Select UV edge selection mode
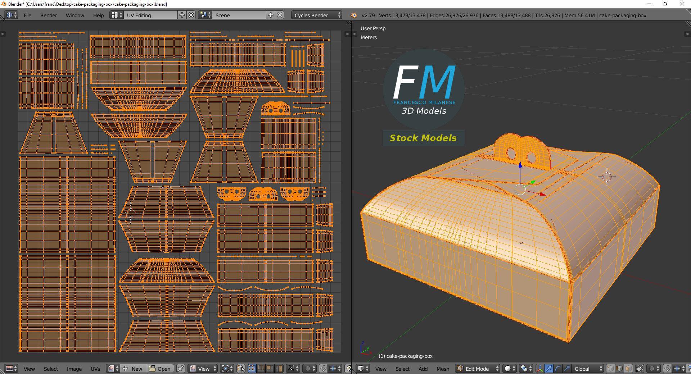This screenshot has width=691, height=374. pos(261,369)
